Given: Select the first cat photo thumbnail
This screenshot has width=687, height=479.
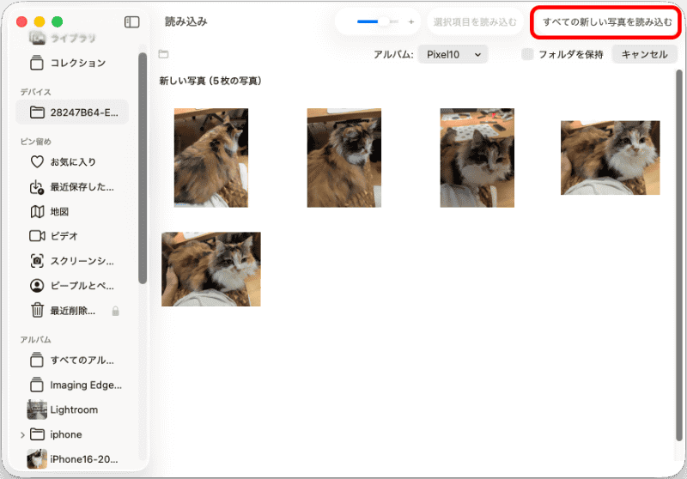Looking at the screenshot, I should (211, 158).
